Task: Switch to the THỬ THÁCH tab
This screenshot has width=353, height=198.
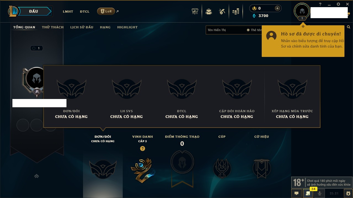Action: pyautogui.click(x=53, y=27)
